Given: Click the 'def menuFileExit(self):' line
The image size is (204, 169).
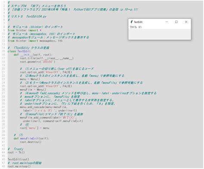Looking at the screenshot, I should (31, 138).
